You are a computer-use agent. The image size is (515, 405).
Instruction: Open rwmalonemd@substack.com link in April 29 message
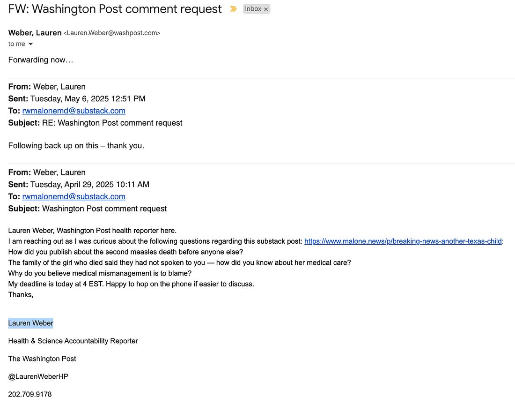tap(74, 196)
